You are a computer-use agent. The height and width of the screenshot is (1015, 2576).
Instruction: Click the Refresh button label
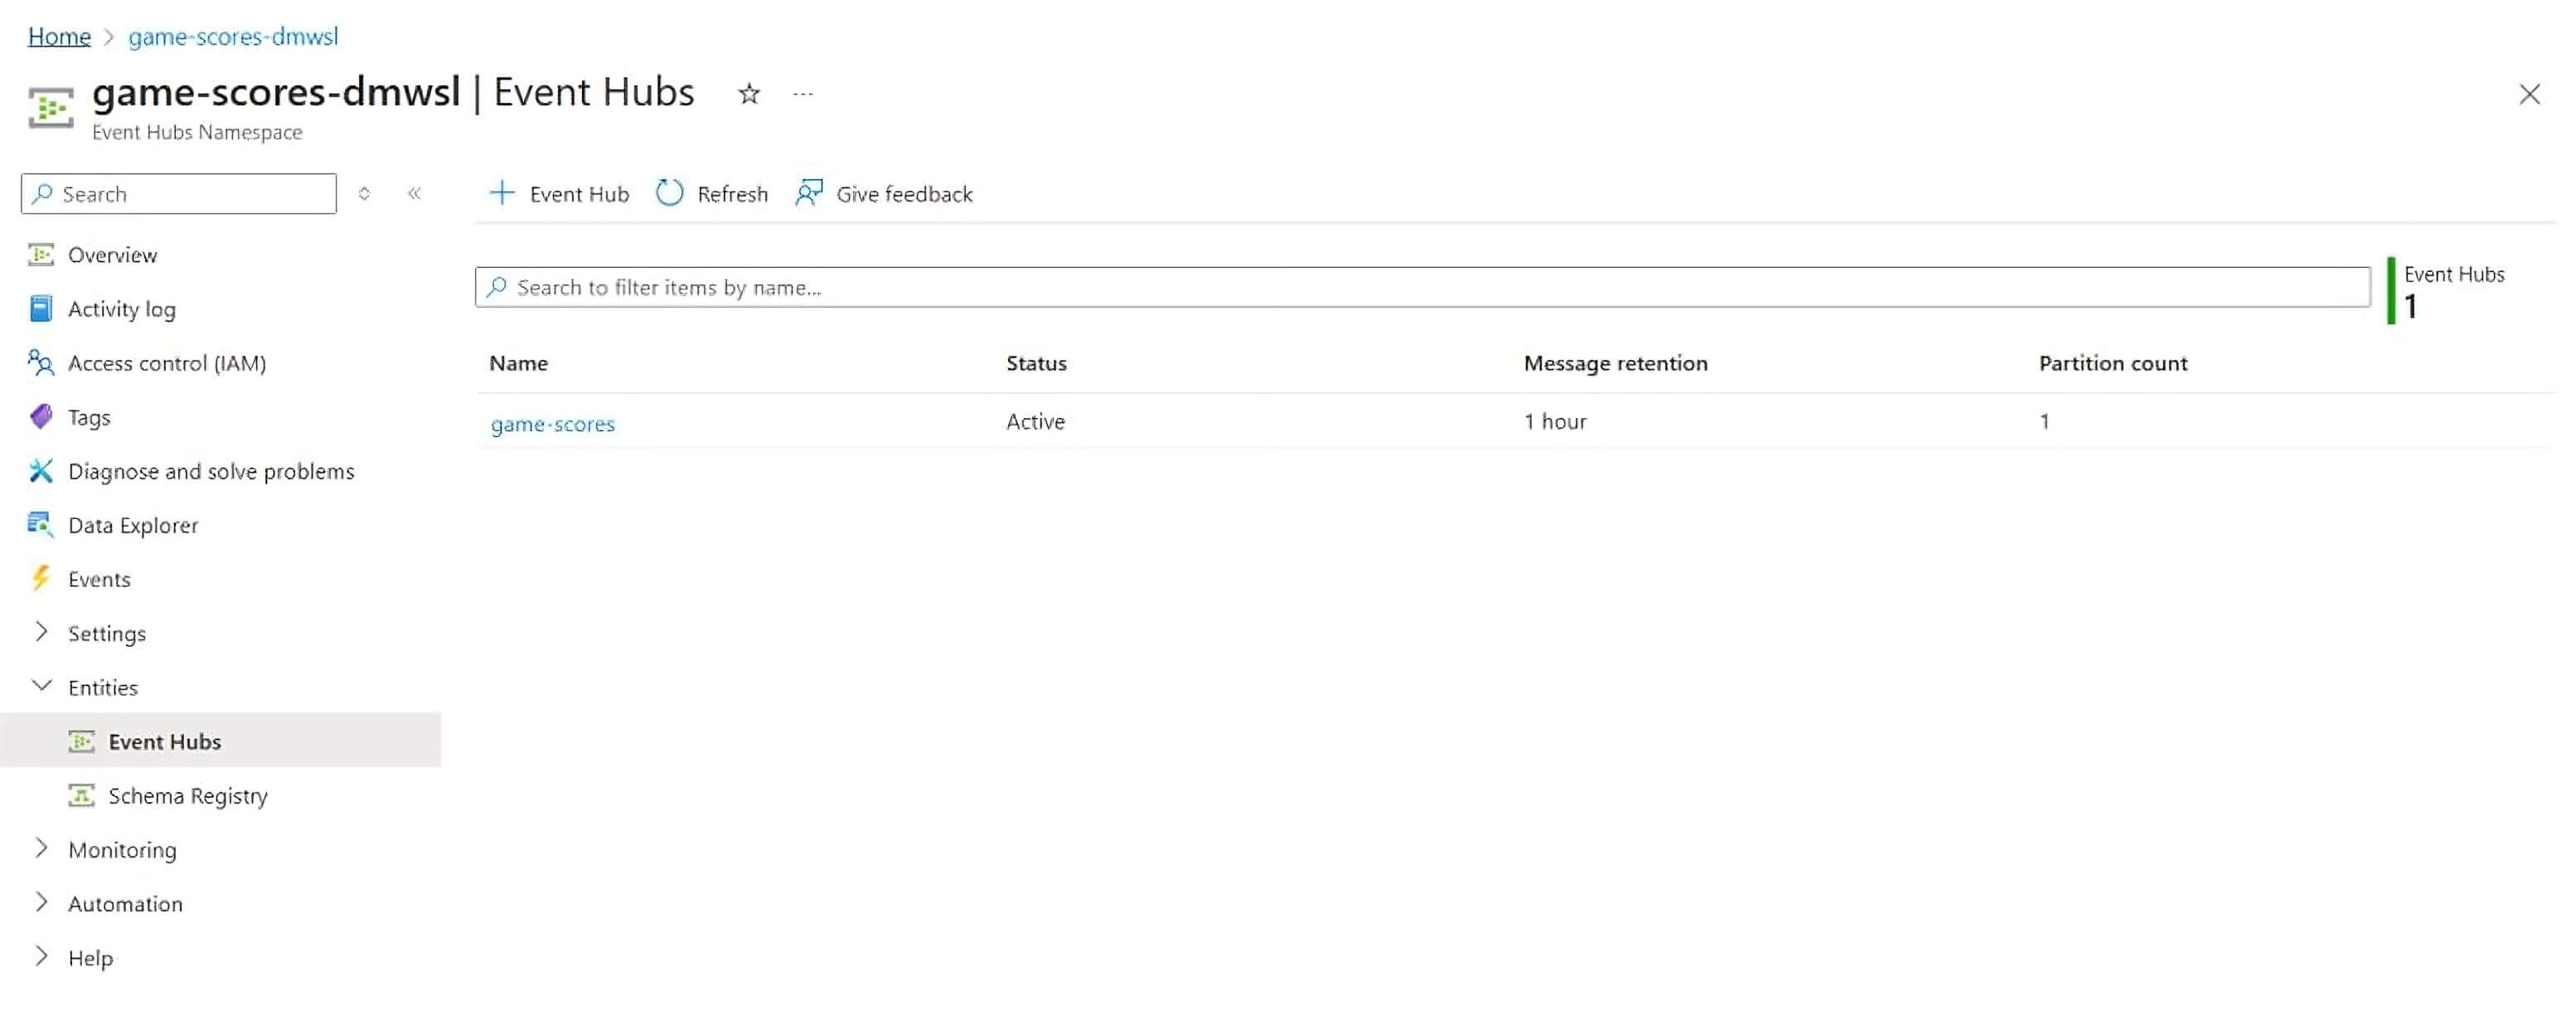732,194
